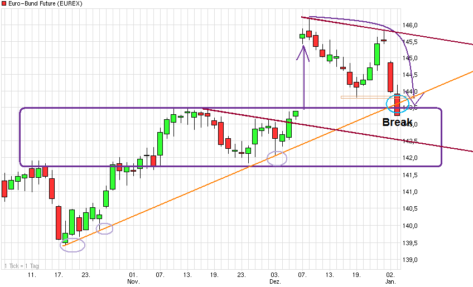Select the 146,0 price axis label
Viewport: 473px width, 287px height.
(x=410, y=25)
